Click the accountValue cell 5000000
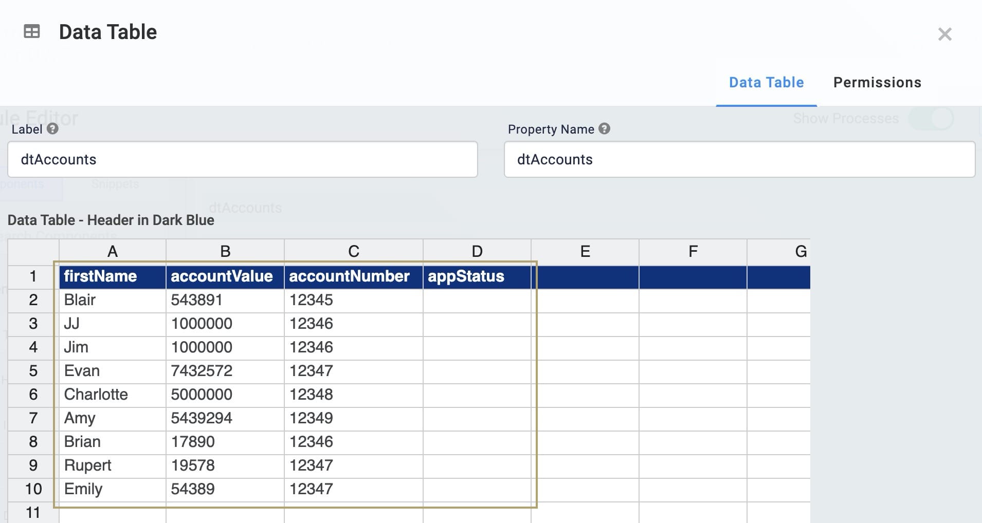This screenshot has height=523, width=982. pyautogui.click(x=225, y=395)
